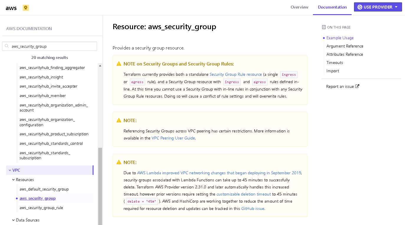Jump to Argument Reference section
This screenshot has height=225, width=405.
click(x=345, y=46)
